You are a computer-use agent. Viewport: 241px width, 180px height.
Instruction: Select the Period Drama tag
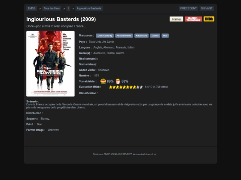[124, 36]
